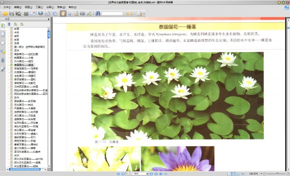This screenshot has width=290, height=176.
Task: Select highlighted bookmark 泰国国花——睡莲
Action: pyautogui.click(x=24, y=65)
